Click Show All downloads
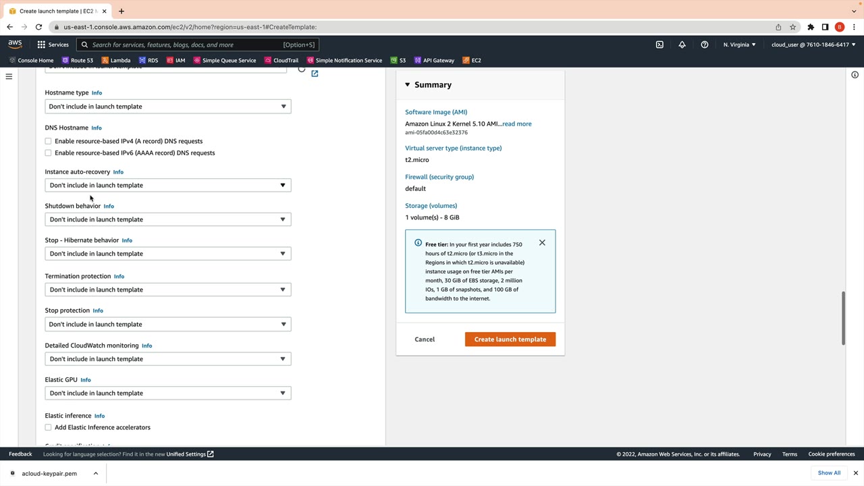This screenshot has width=864, height=486. click(x=829, y=473)
